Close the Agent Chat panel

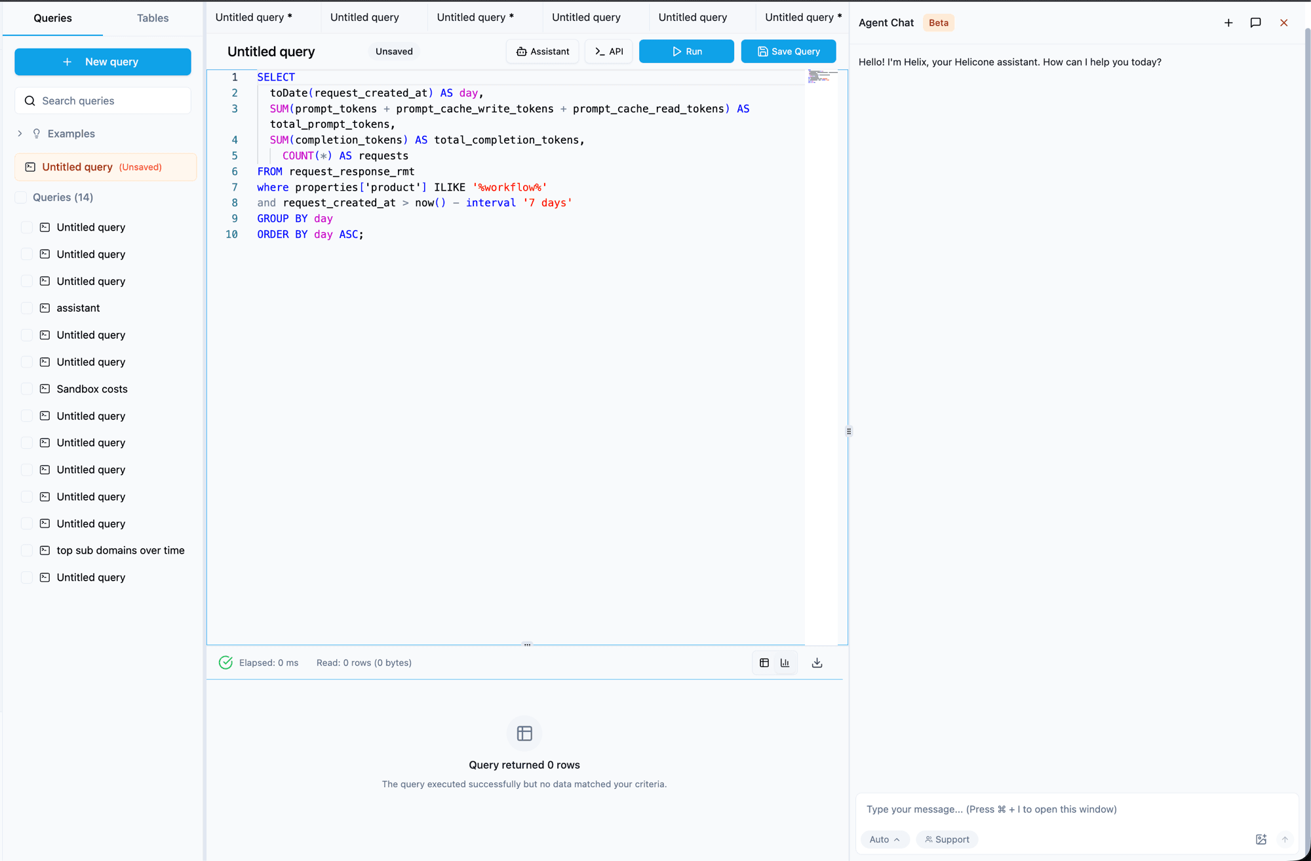click(x=1283, y=23)
